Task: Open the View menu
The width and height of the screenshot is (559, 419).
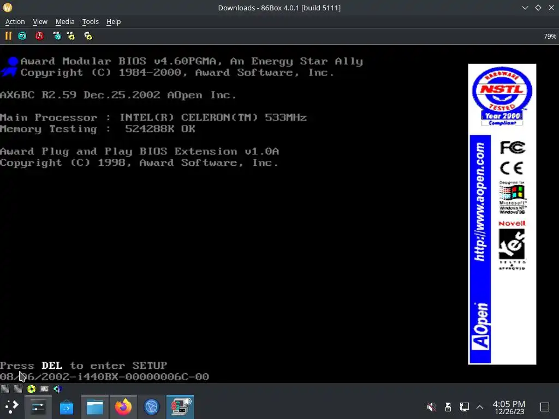Action: coord(40,22)
